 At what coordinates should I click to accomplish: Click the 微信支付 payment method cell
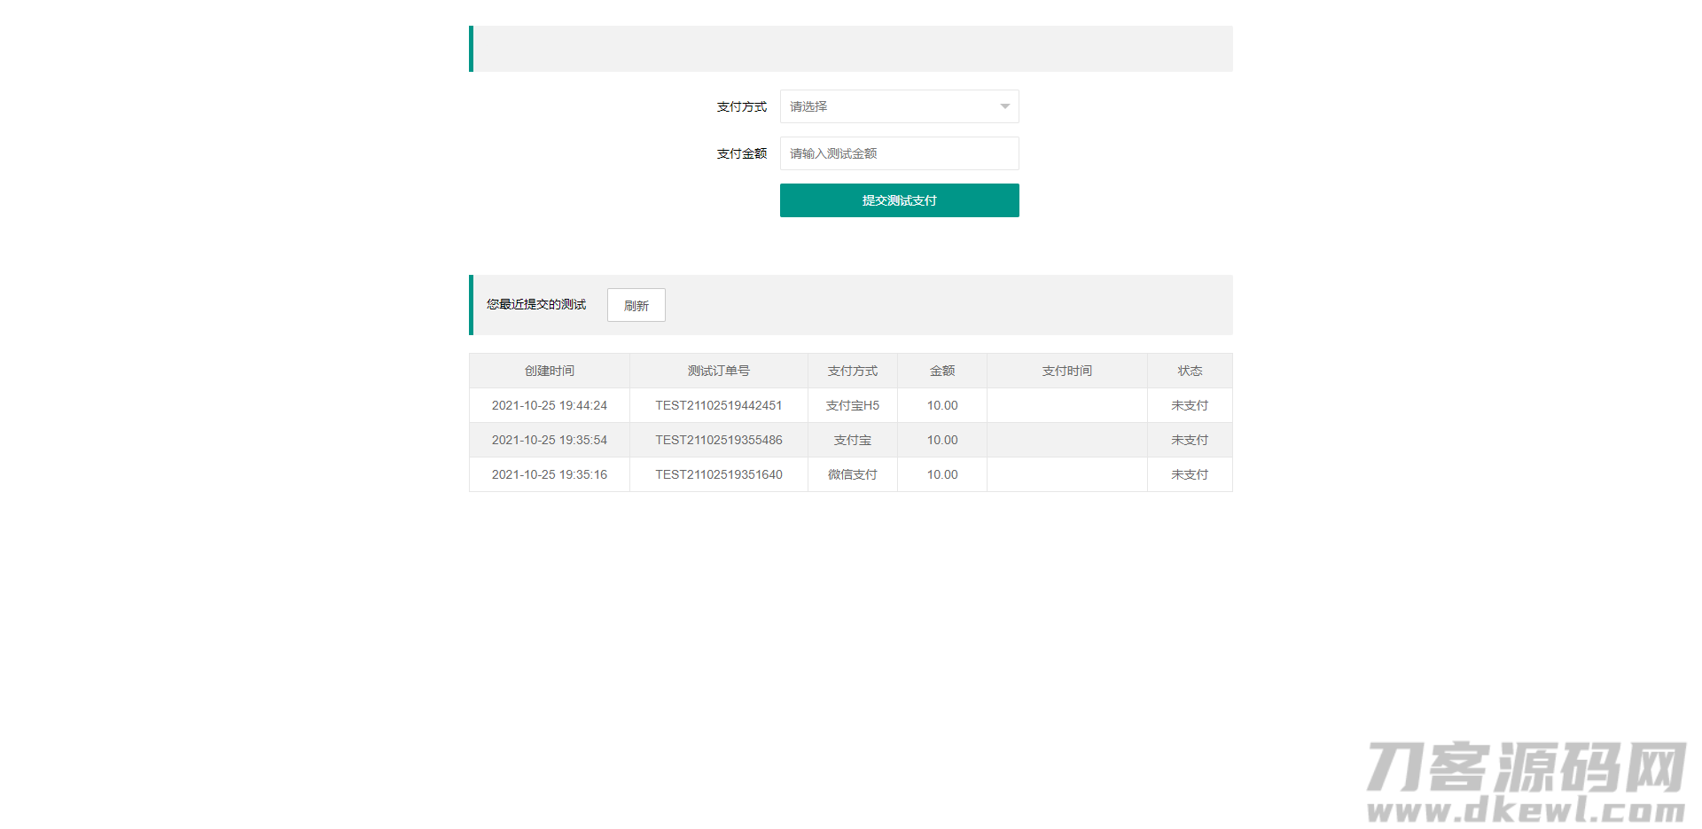coord(852,474)
